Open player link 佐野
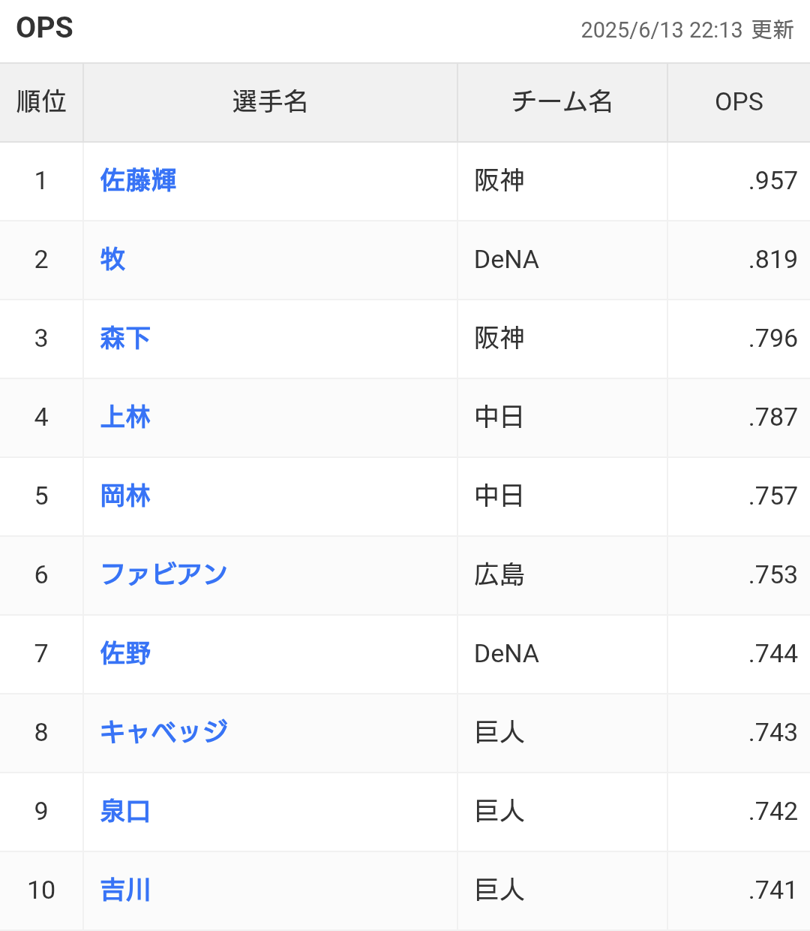Viewport: 810px width, 931px height. [x=125, y=654]
